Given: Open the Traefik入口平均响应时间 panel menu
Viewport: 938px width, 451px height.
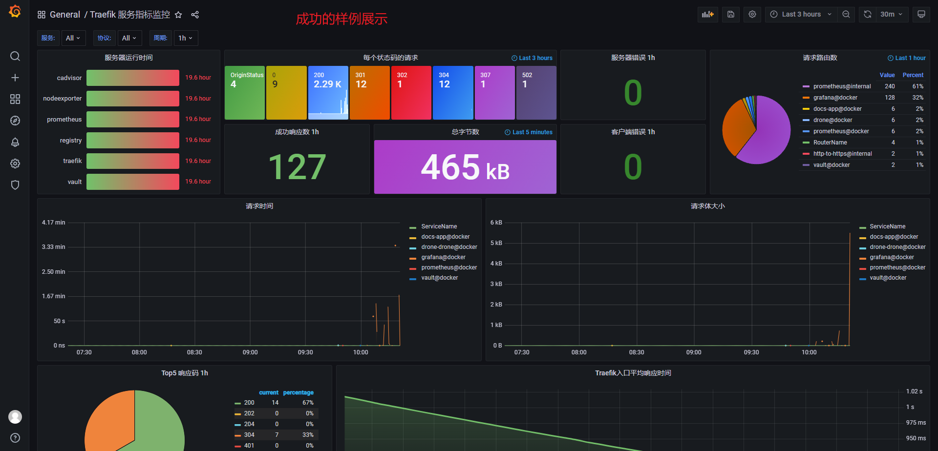Looking at the screenshot, I should coord(633,373).
